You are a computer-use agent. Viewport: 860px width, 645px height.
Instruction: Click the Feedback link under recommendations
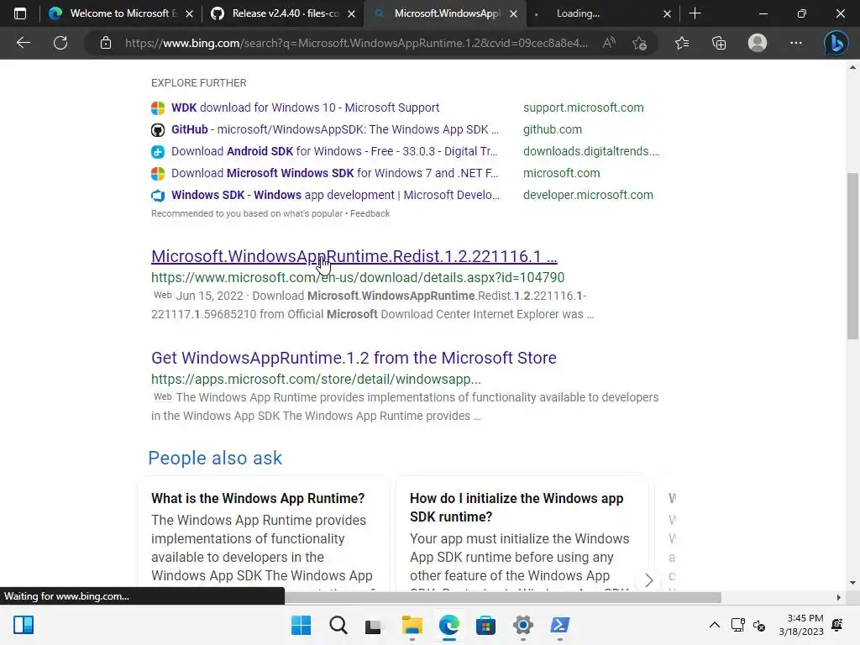(370, 213)
